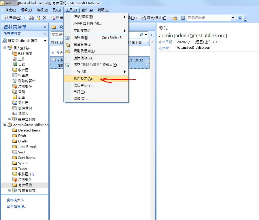Open the 連絡人 contacts folder
Screen dimensions: 259x220
(x=23, y=114)
